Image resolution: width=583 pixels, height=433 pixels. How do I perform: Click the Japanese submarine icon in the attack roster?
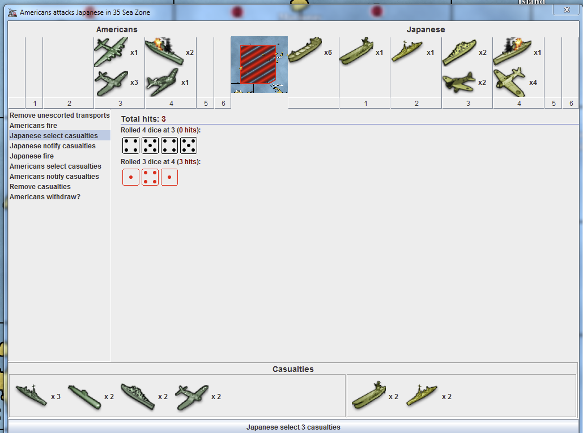356,52
